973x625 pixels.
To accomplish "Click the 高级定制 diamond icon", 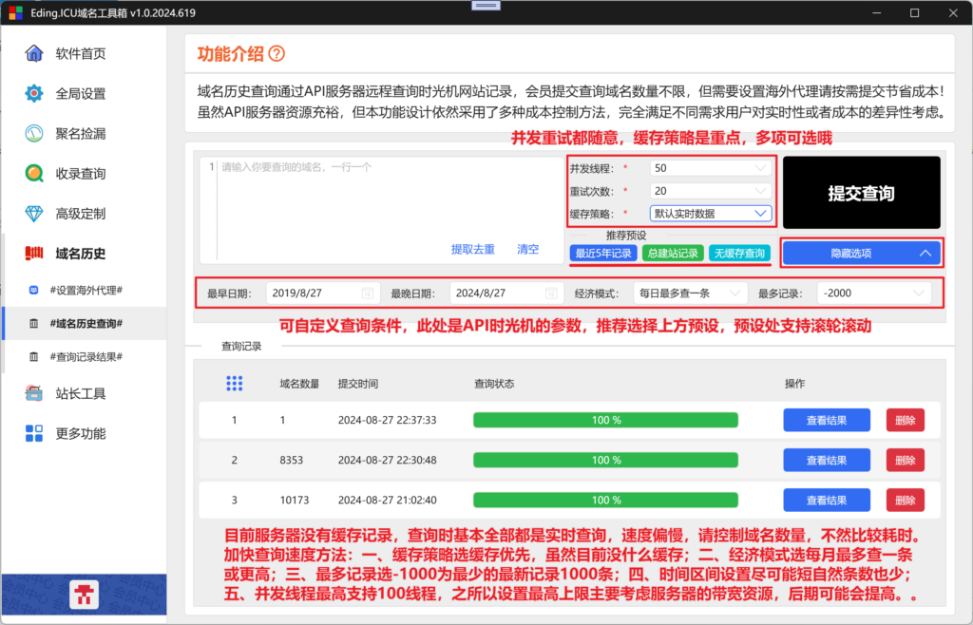I will click(x=34, y=214).
